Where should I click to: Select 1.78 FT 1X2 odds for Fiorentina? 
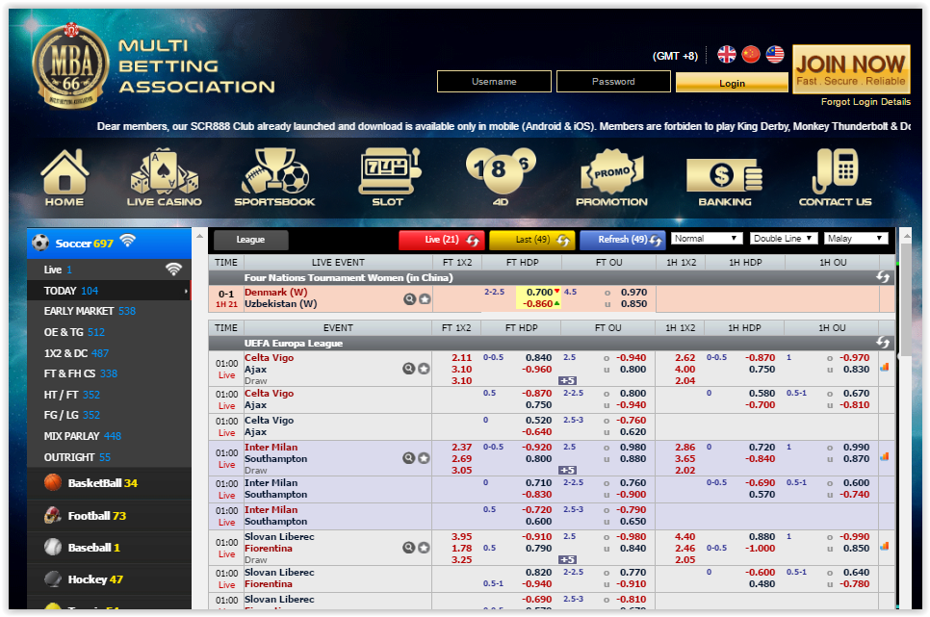tap(461, 549)
